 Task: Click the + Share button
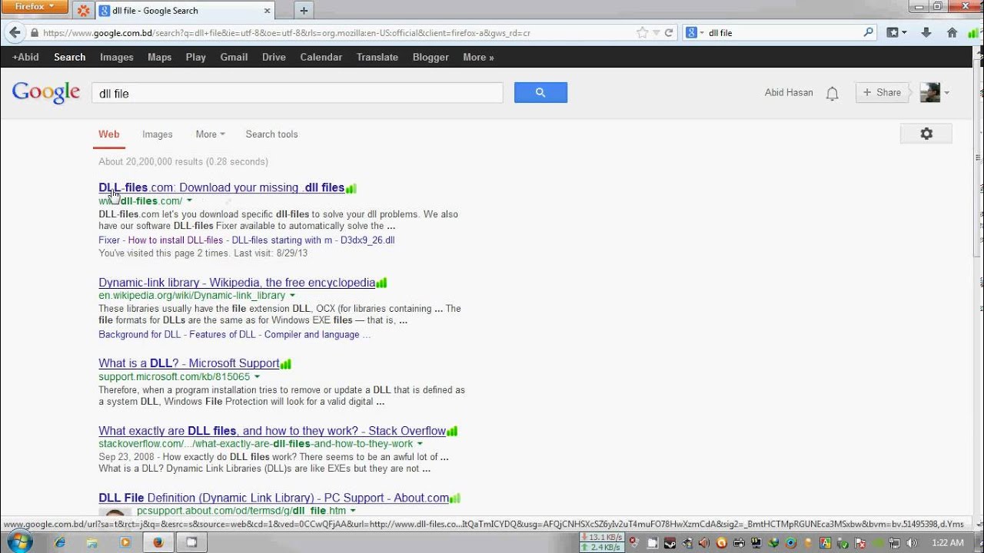pos(883,93)
